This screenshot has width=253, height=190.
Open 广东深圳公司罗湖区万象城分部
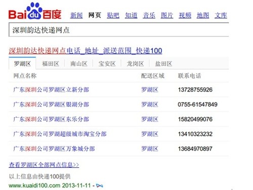[x=54, y=149]
